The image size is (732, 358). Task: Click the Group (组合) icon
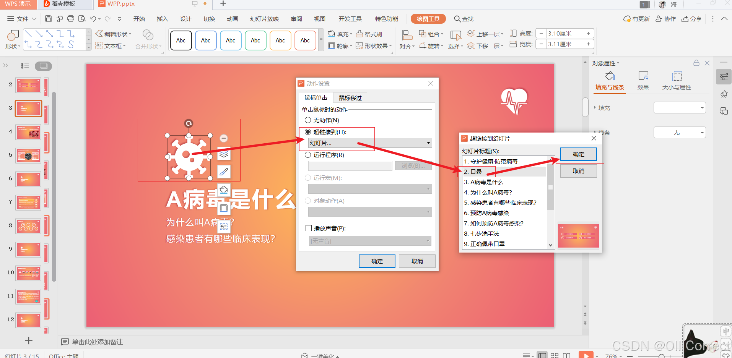pos(423,34)
